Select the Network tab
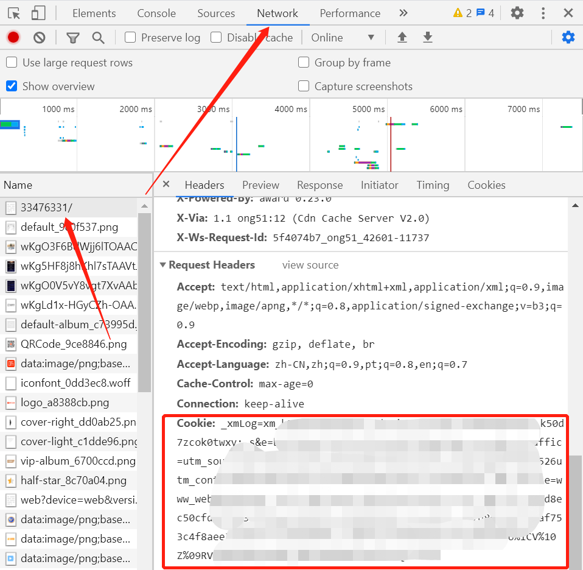Image resolution: width=583 pixels, height=570 pixels. point(278,13)
